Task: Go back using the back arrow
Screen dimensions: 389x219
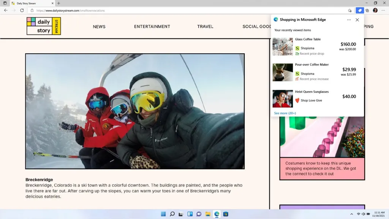Action: pos(6,11)
